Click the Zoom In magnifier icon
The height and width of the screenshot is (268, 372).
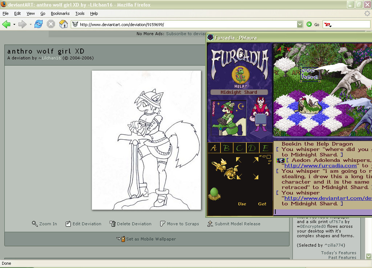(35, 224)
